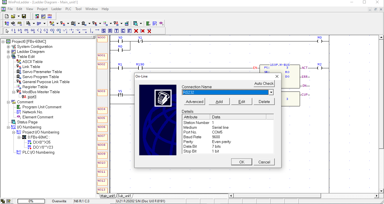Select the output coil O tool
This screenshot has width=384, height=204.
[x=39, y=31]
